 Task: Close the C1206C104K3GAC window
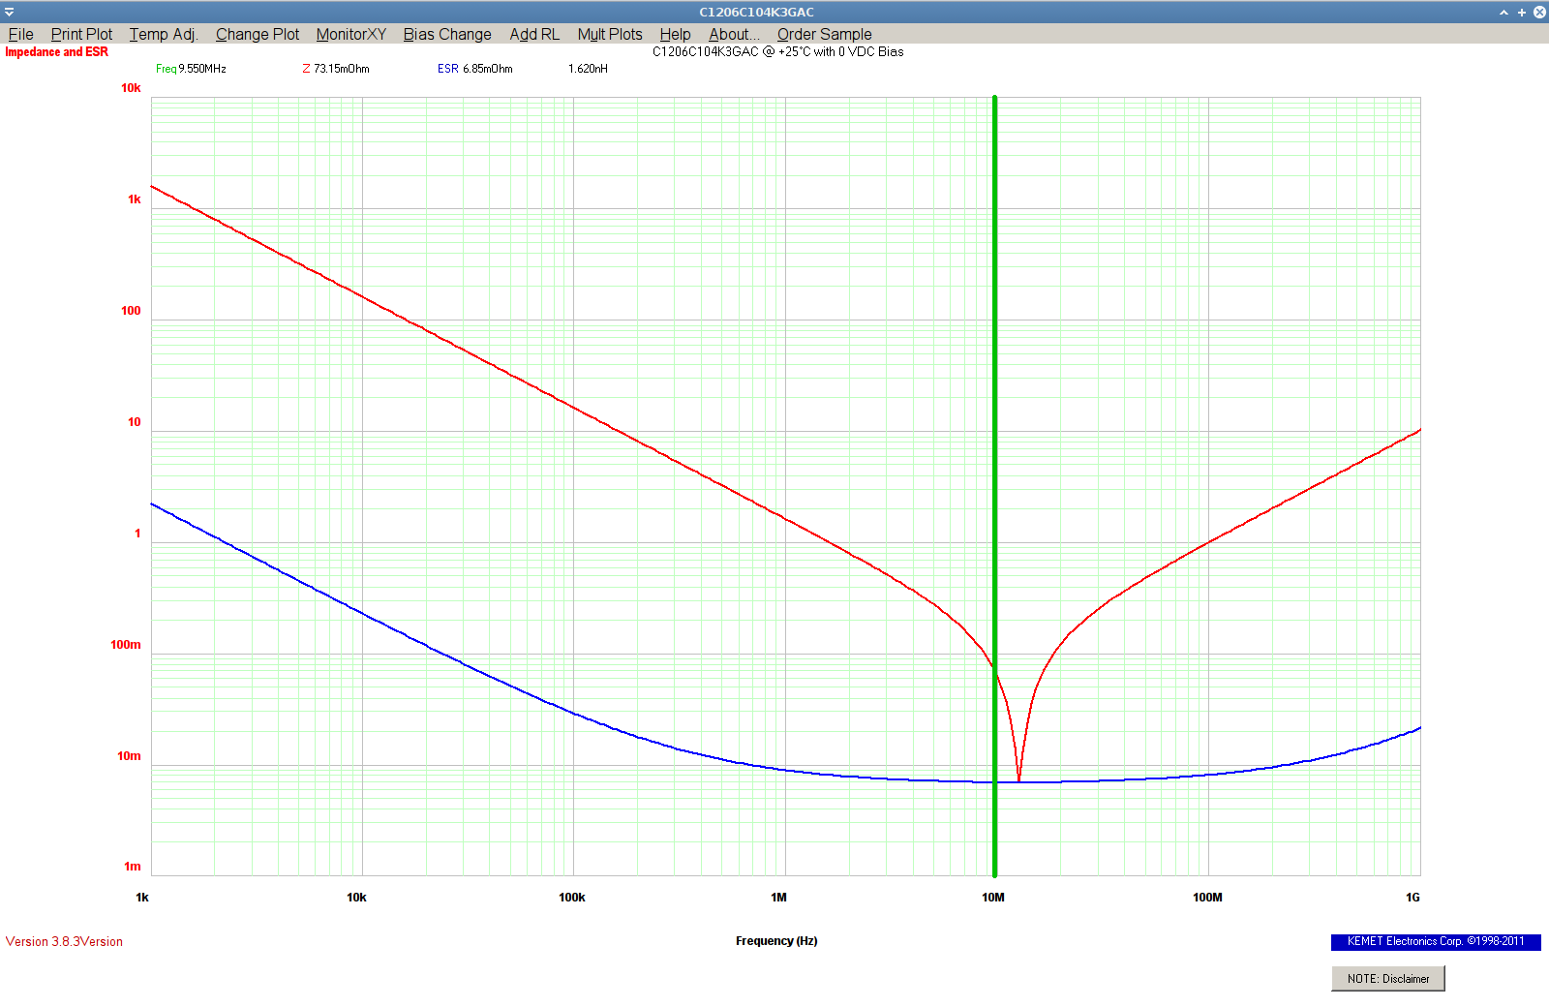point(1539,13)
